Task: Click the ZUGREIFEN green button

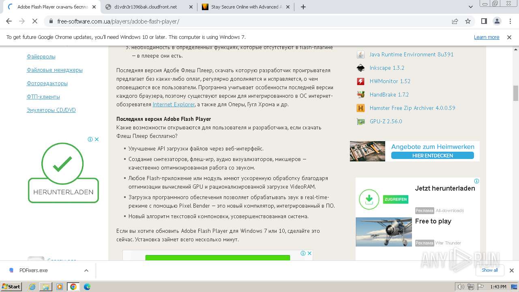Action: [x=395, y=200]
